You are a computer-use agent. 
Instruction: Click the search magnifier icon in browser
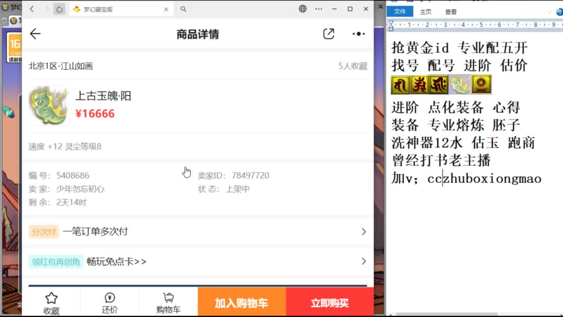[x=183, y=9]
